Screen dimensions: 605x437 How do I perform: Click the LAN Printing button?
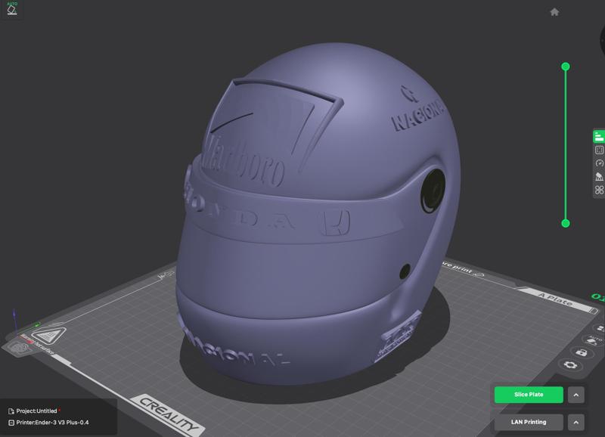pyautogui.click(x=529, y=422)
